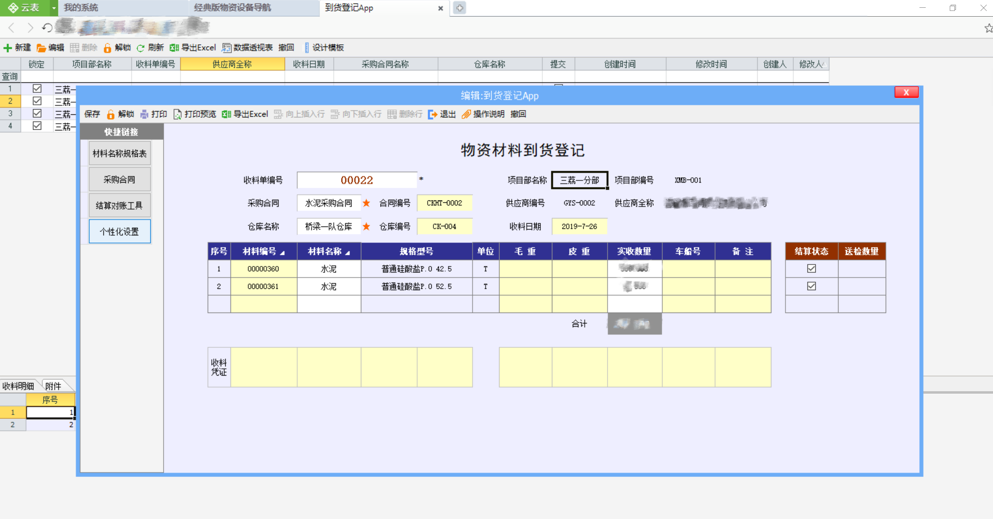Click the 个性化设置 sidebar button

[x=119, y=231]
